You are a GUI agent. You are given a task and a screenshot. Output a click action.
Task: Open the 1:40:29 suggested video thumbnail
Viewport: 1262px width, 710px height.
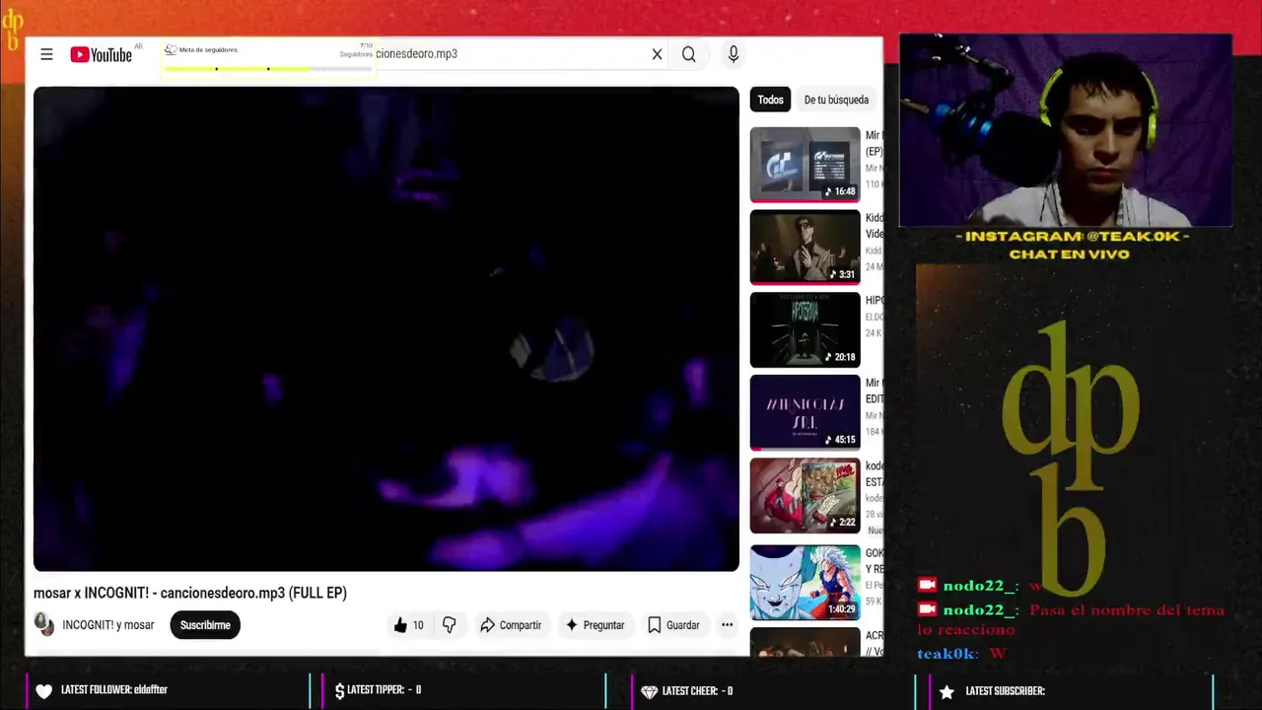coord(805,582)
